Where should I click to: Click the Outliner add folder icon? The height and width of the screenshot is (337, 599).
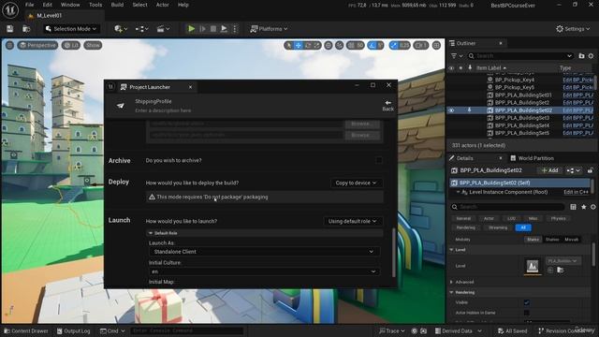coord(581,56)
